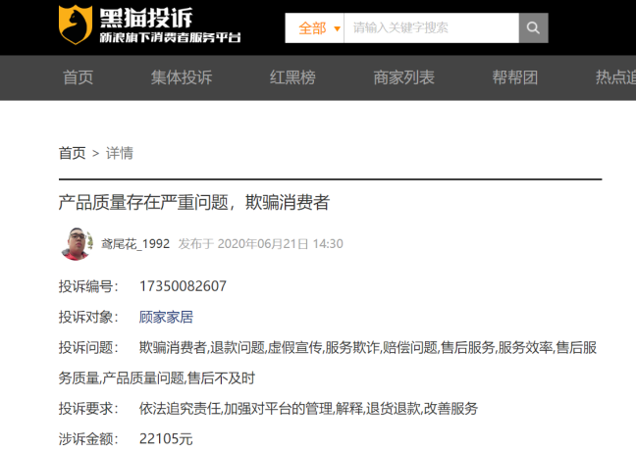Open the 顾家家居 merchant link

pos(166,317)
